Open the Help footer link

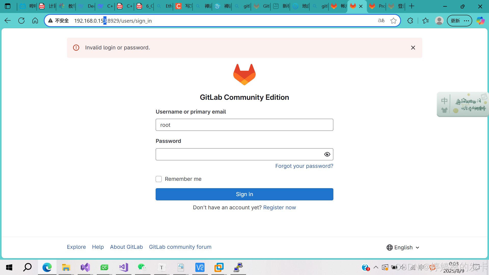coord(98,247)
